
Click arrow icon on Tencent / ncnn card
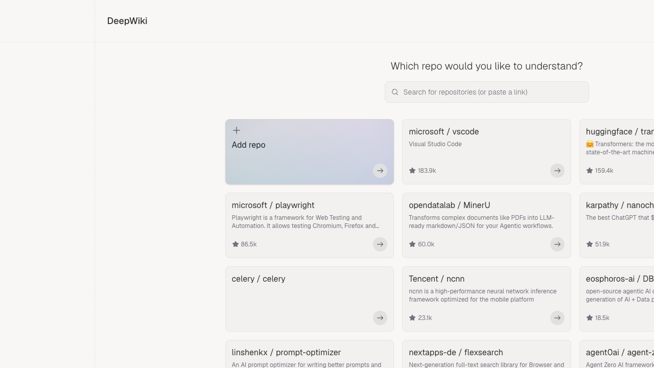coord(557,318)
